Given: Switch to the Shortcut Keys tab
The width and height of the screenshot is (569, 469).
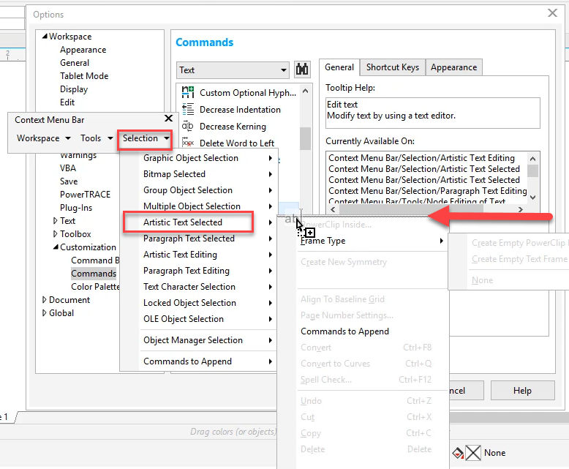Looking at the screenshot, I should [x=392, y=67].
